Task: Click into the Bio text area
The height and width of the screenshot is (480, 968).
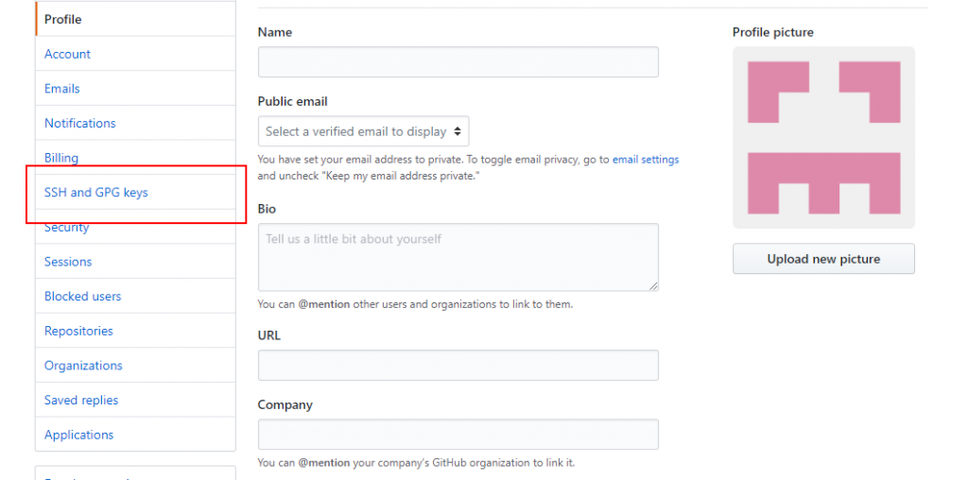Action: [458, 257]
